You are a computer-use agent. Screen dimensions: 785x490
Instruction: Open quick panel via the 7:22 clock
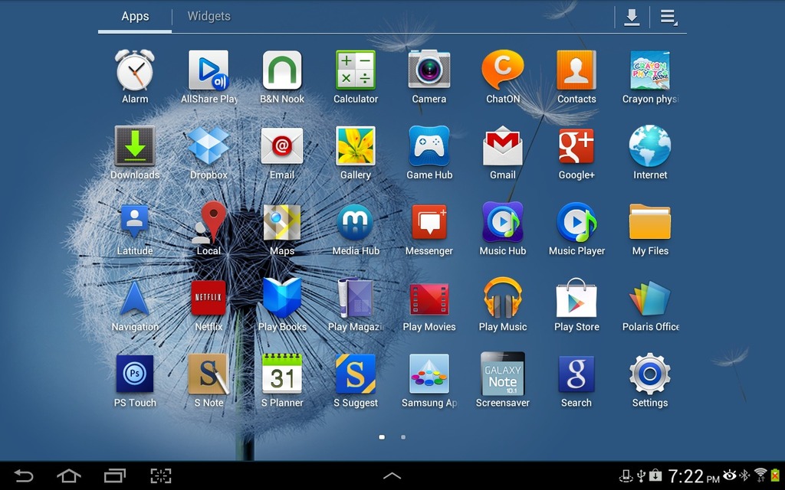click(693, 476)
